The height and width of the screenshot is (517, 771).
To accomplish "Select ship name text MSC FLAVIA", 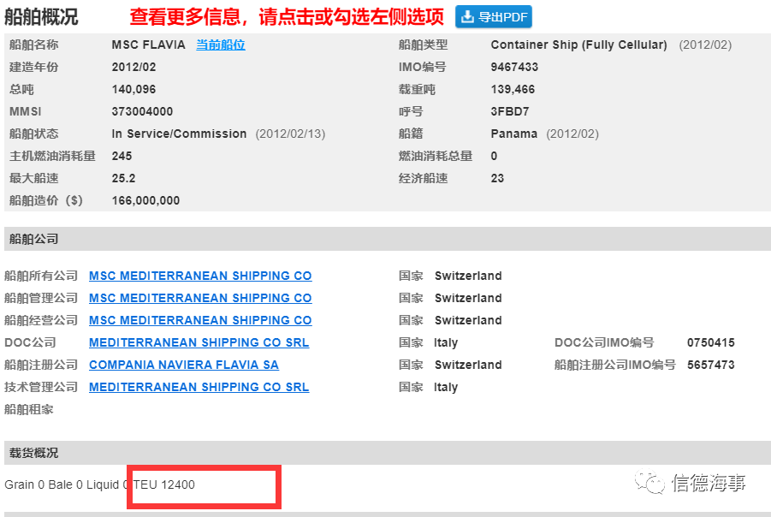I will (x=149, y=45).
